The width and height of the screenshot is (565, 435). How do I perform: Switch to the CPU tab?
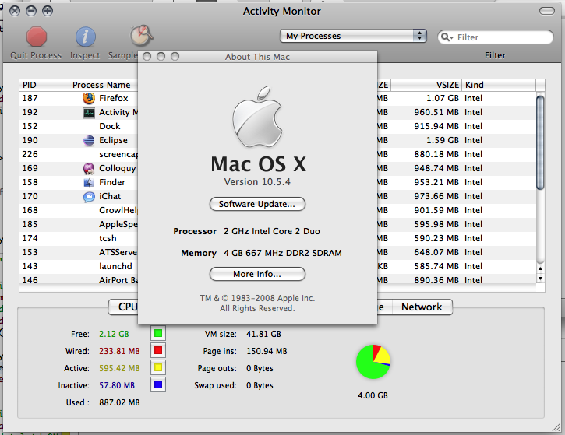pos(124,307)
